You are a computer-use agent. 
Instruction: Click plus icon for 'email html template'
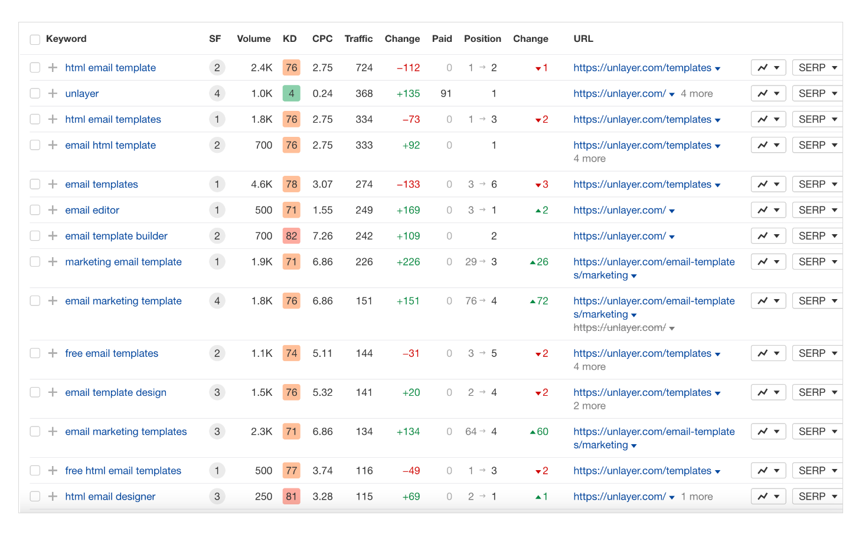pyautogui.click(x=53, y=145)
